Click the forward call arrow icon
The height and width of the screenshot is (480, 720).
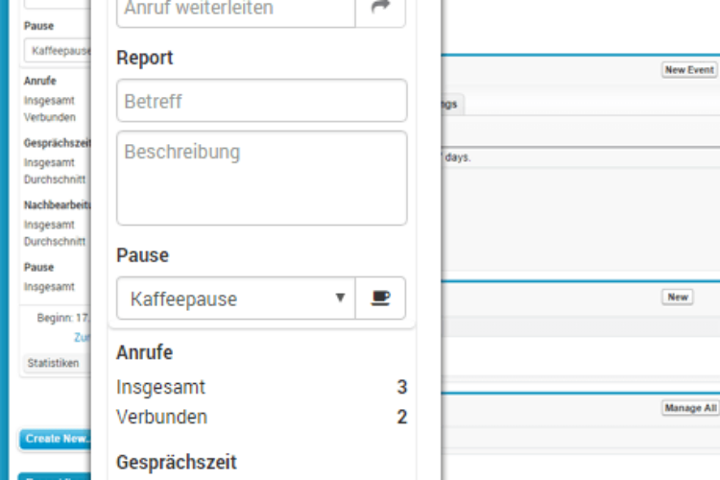coord(380,9)
